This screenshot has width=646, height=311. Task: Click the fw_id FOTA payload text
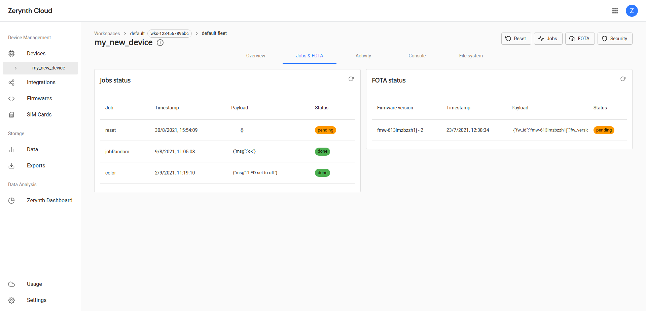550,130
